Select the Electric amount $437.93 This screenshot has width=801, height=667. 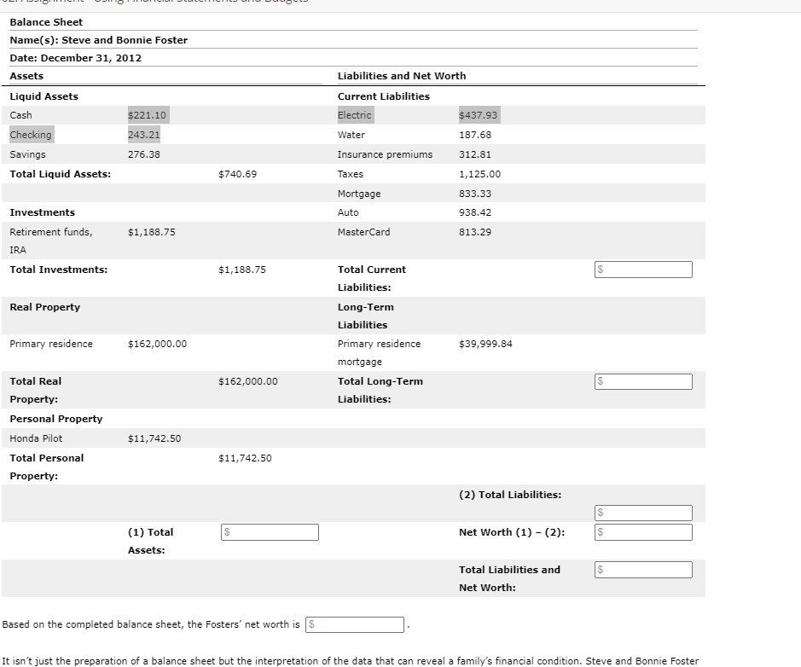click(x=479, y=115)
